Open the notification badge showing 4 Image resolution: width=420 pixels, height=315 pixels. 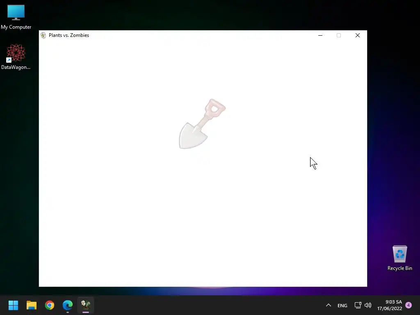[x=409, y=305]
